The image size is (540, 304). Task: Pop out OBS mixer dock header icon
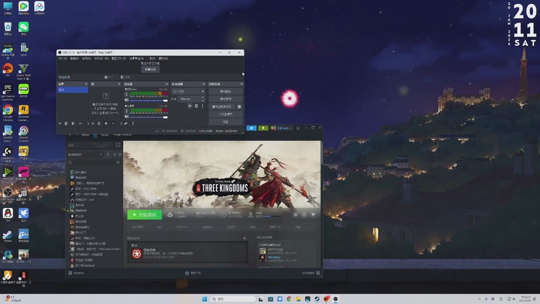[167, 84]
